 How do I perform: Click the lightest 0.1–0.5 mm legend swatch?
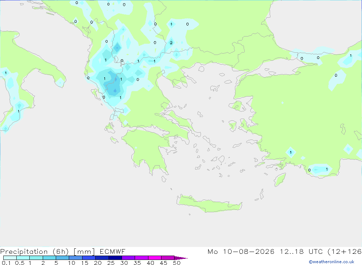[x=10, y=258]
